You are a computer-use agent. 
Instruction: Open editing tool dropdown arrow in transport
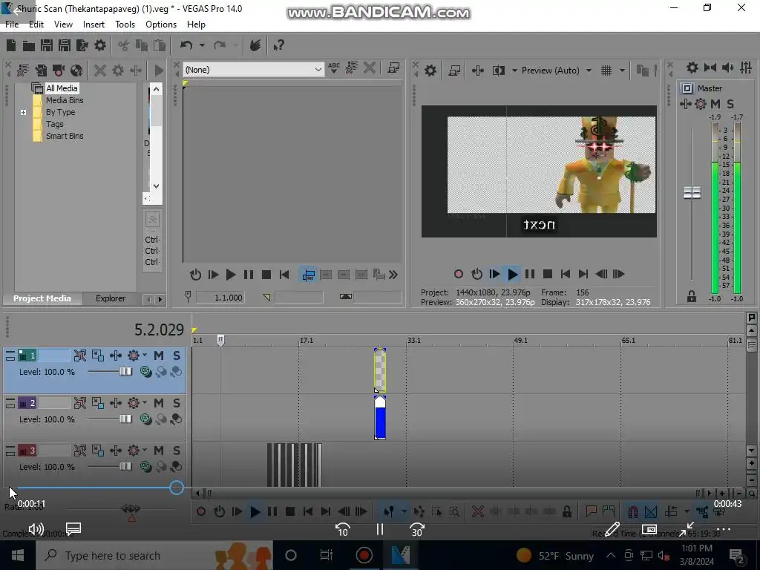point(404,511)
